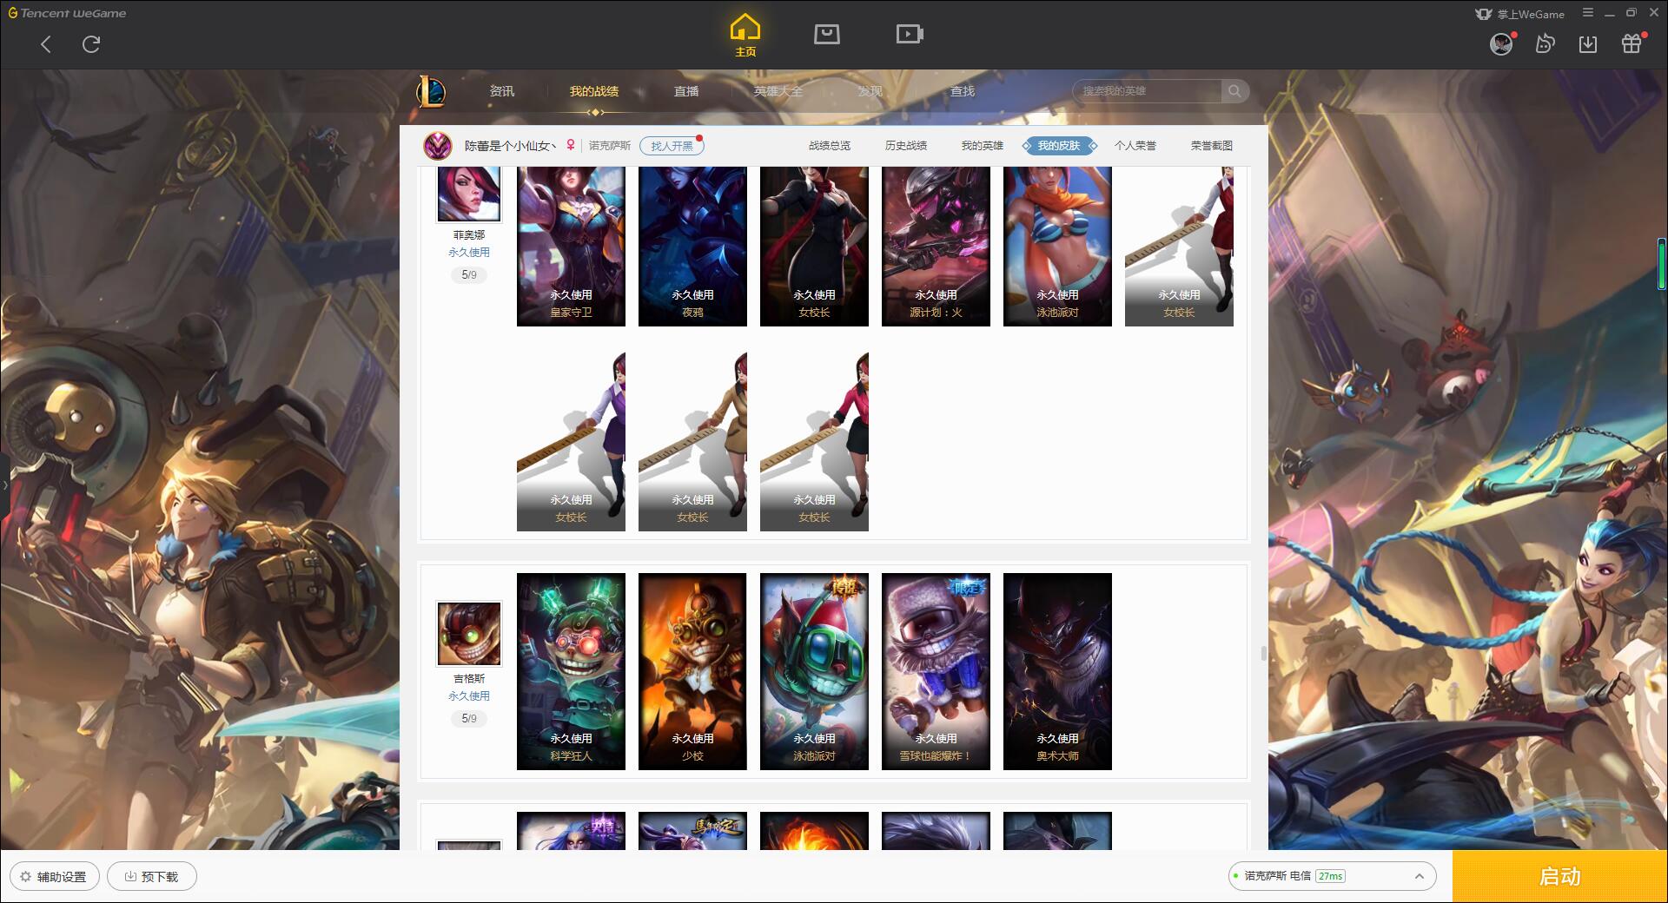Click 吉格斯 champion portrait icon
The image size is (1668, 903).
[469, 634]
